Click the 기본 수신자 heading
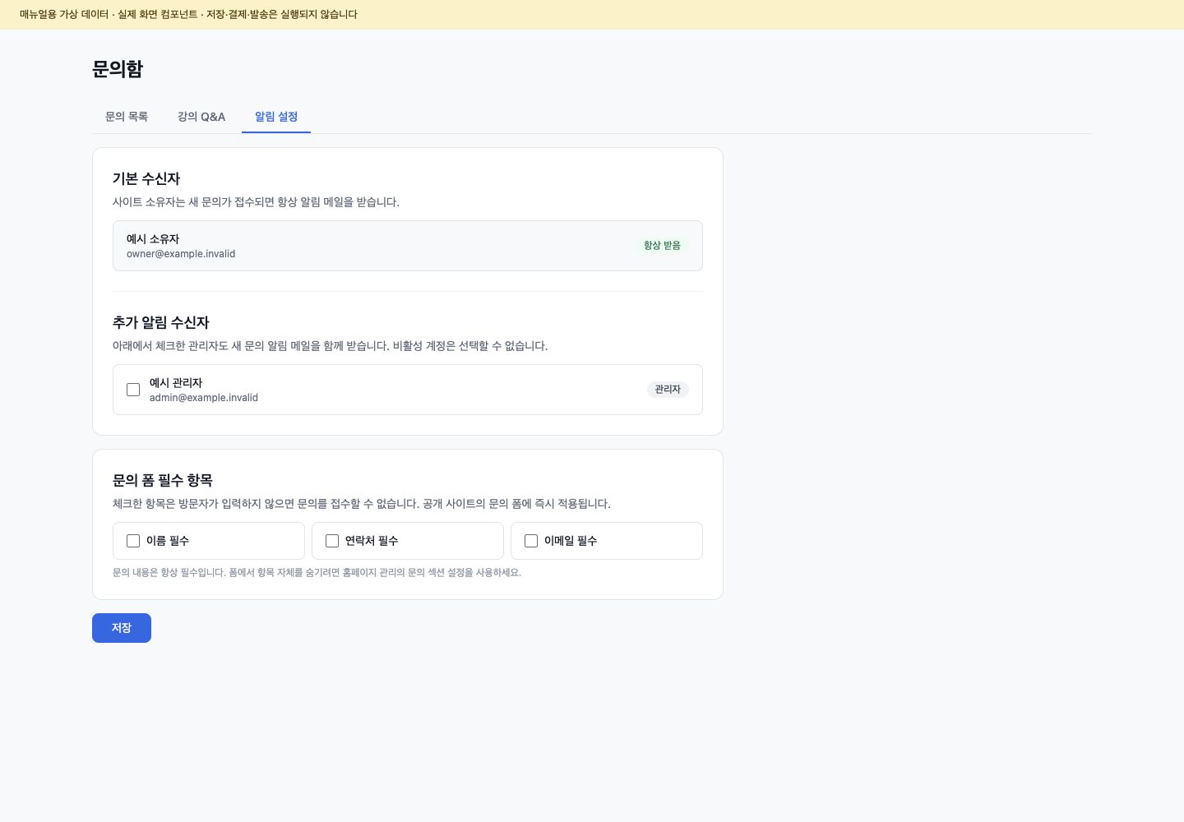The height and width of the screenshot is (822, 1184). click(146, 178)
